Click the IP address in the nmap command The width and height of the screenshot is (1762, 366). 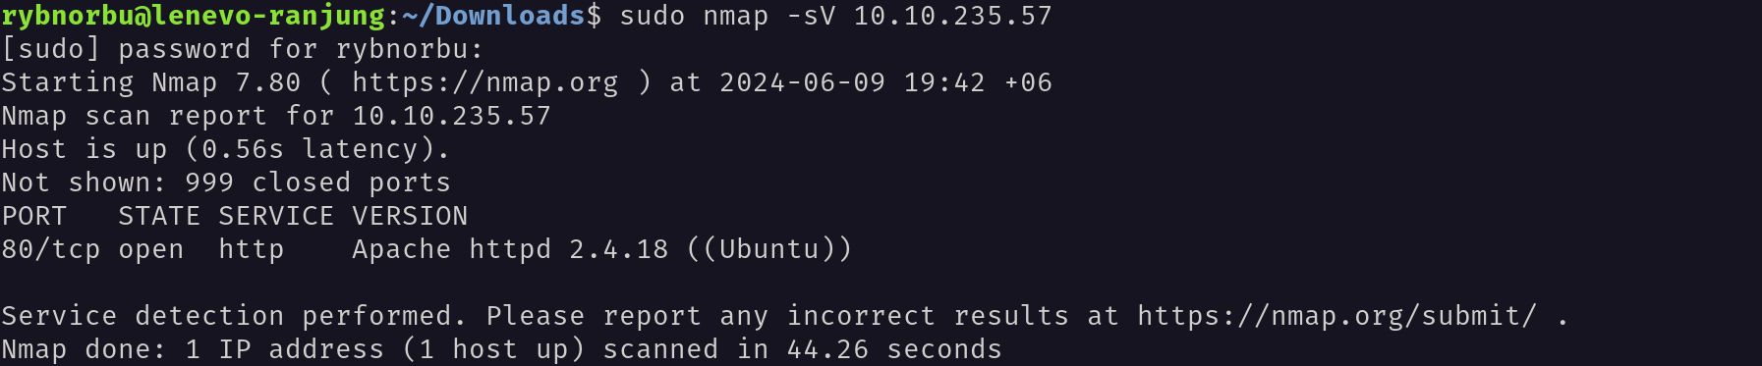953,16
